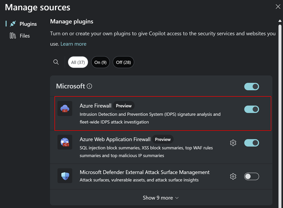Image resolution: width=283 pixels, height=208 pixels.
Task: Click the Defender External Attack Surface shield icon
Action: (65, 176)
